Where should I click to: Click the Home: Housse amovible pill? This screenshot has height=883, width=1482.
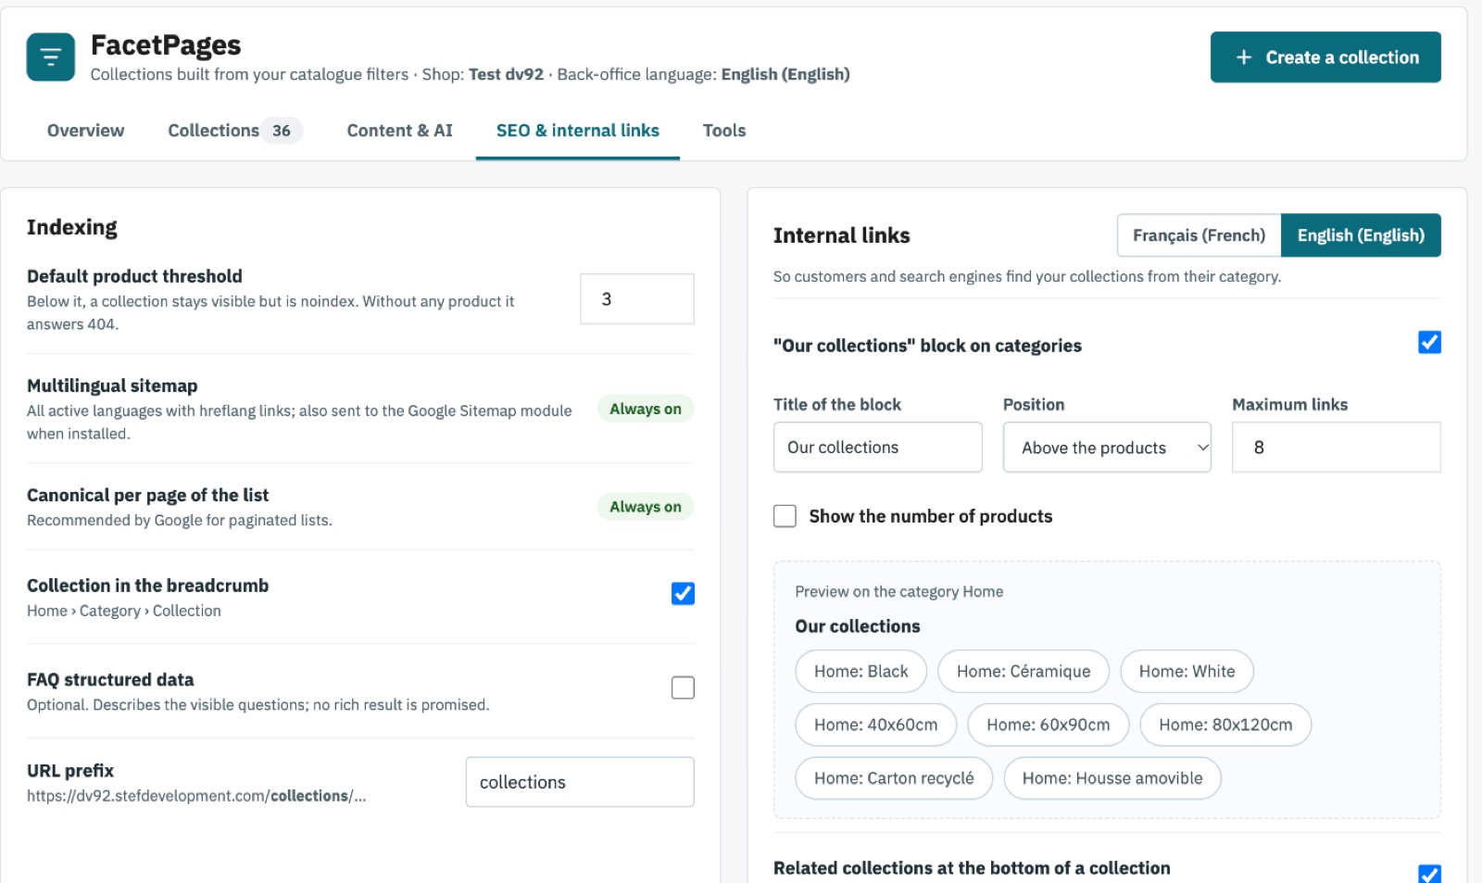coord(1112,778)
